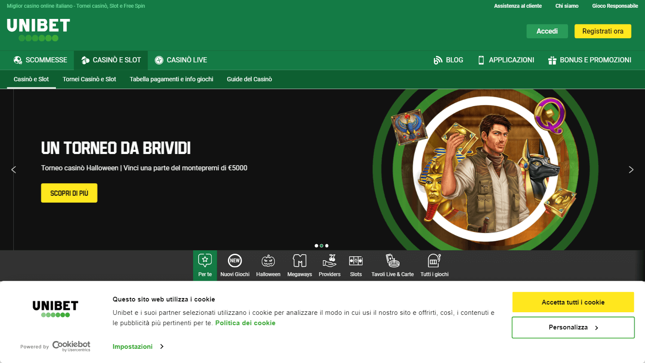Click the Torneo casinò Halloween subtitle text
This screenshot has height=363, width=645.
click(x=144, y=168)
